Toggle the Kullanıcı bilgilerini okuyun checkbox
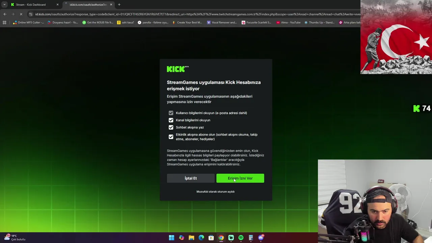This screenshot has width=432, height=243. [171, 113]
